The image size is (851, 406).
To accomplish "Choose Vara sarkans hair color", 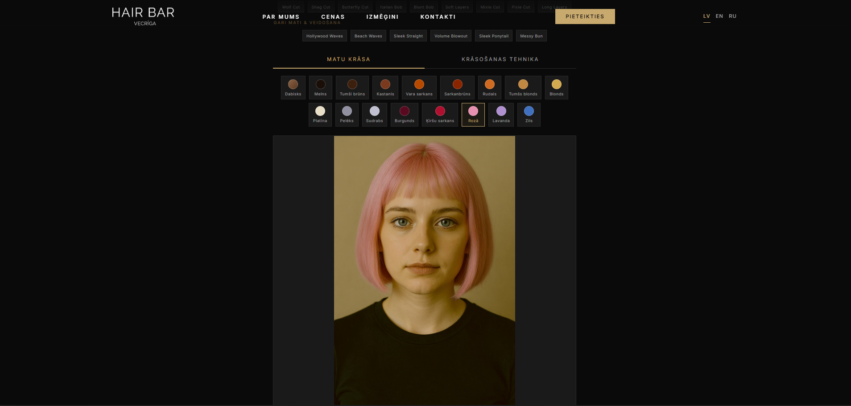I will [419, 87].
